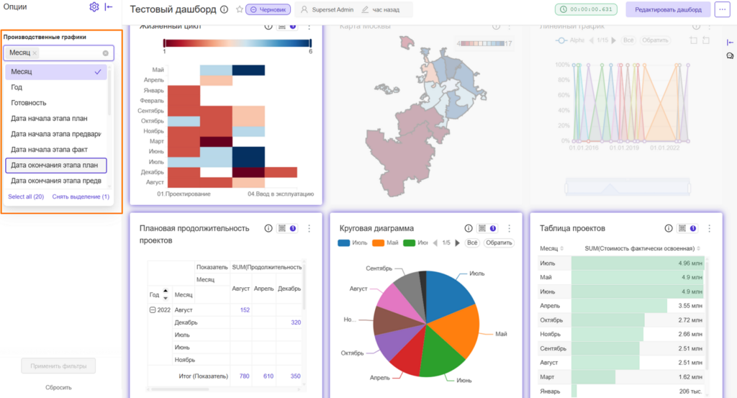This screenshot has height=398, width=737.
Task: Click Select all (20) link
Action: tap(26, 197)
